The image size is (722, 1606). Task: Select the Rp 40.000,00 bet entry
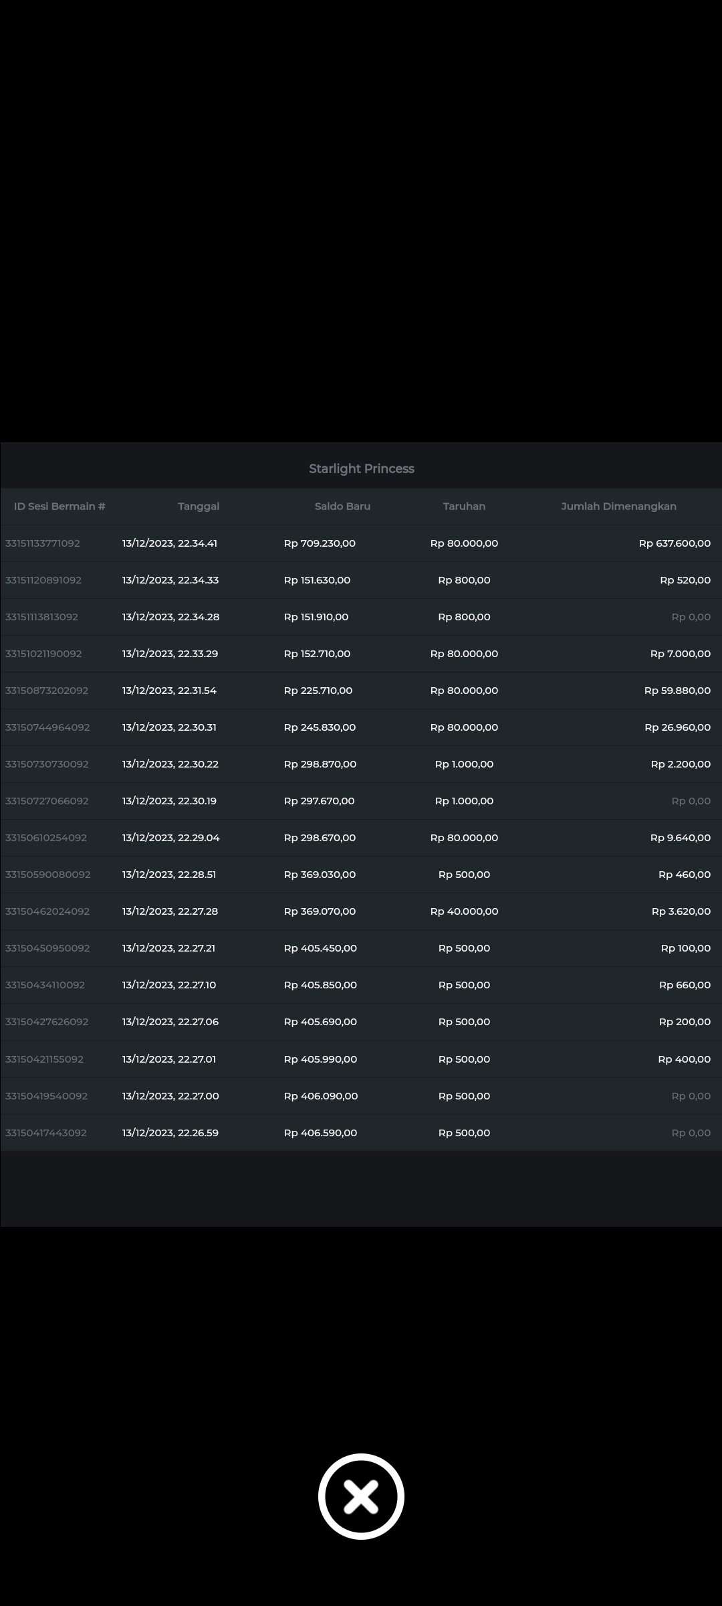click(x=464, y=911)
